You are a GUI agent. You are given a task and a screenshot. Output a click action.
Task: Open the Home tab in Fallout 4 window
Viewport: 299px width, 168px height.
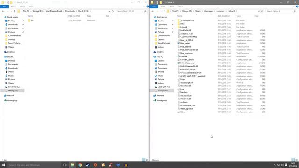point(163,7)
